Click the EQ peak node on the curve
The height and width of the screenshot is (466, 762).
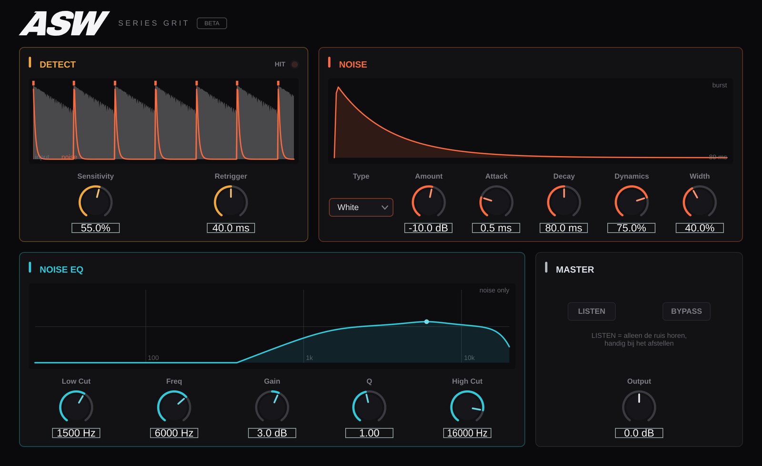[x=427, y=322]
